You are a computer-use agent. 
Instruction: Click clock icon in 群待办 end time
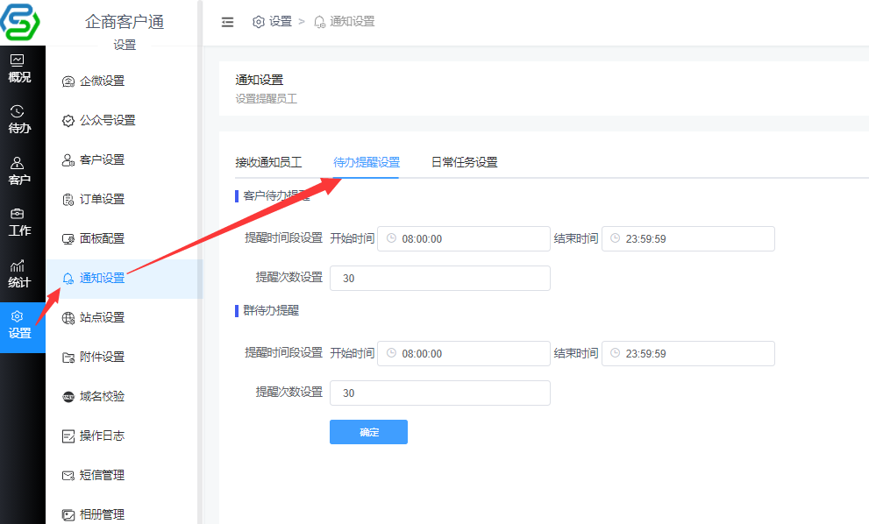[616, 353]
